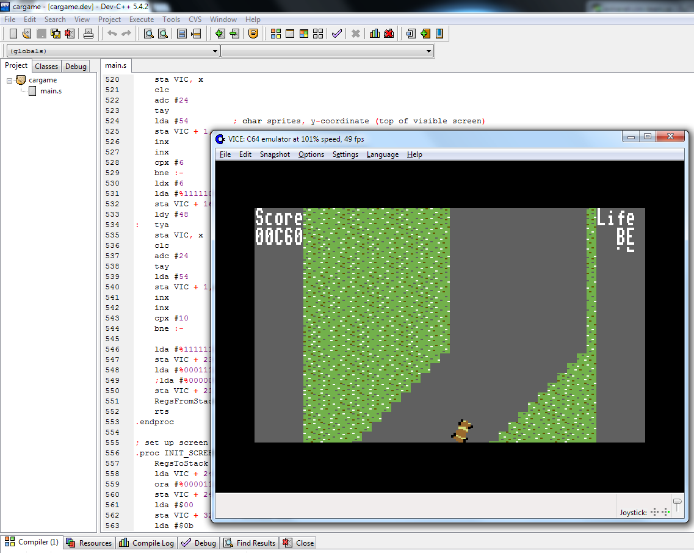Image resolution: width=694 pixels, height=553 pixels.
Task: Click the Close button in bottom panel
Action: (x=298, y=543)
